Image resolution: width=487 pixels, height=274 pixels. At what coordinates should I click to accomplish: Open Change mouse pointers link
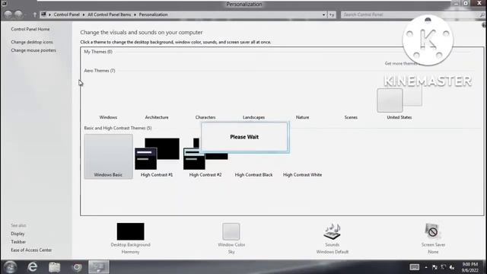pos(33,50)
